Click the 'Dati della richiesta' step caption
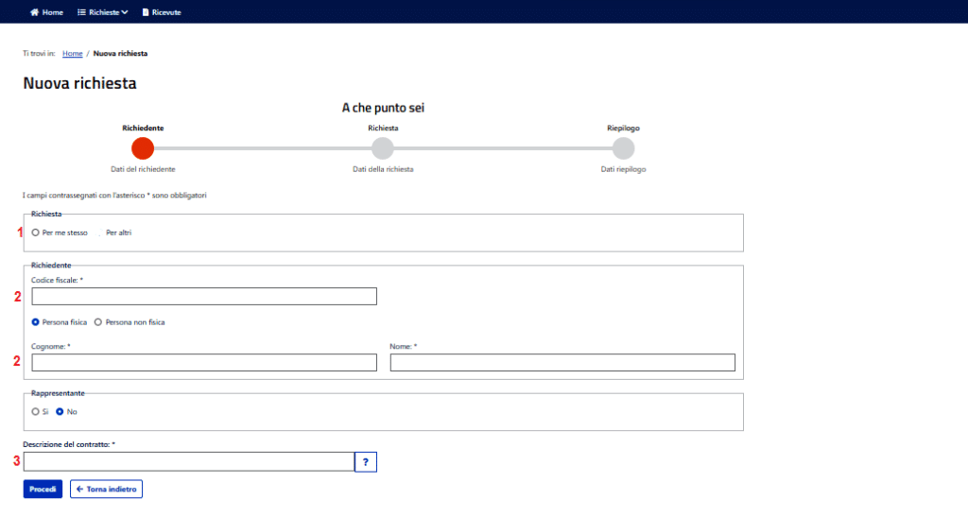Screen dimensions: 968x517 tap(383, 169)
